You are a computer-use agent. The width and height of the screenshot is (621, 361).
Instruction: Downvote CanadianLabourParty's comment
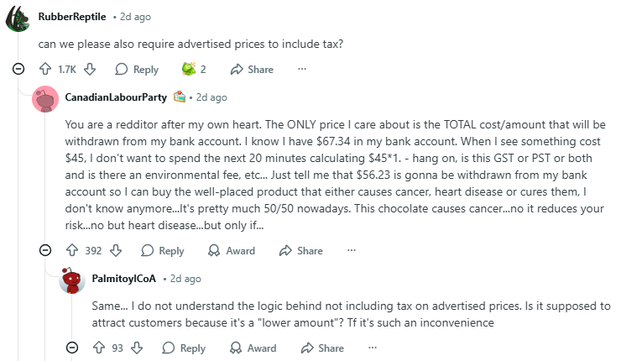pyautogui.click(x=117, y=250)
